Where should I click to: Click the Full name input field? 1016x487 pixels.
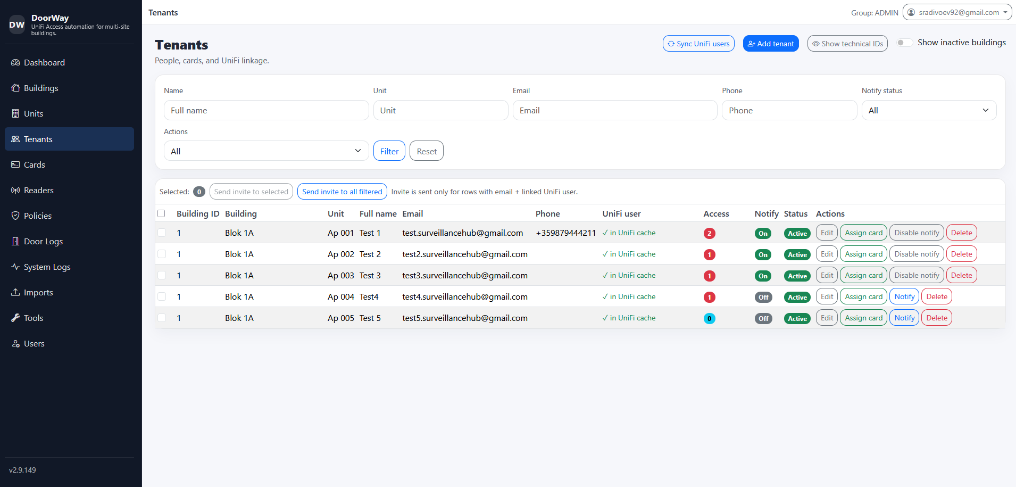[266, 110]
